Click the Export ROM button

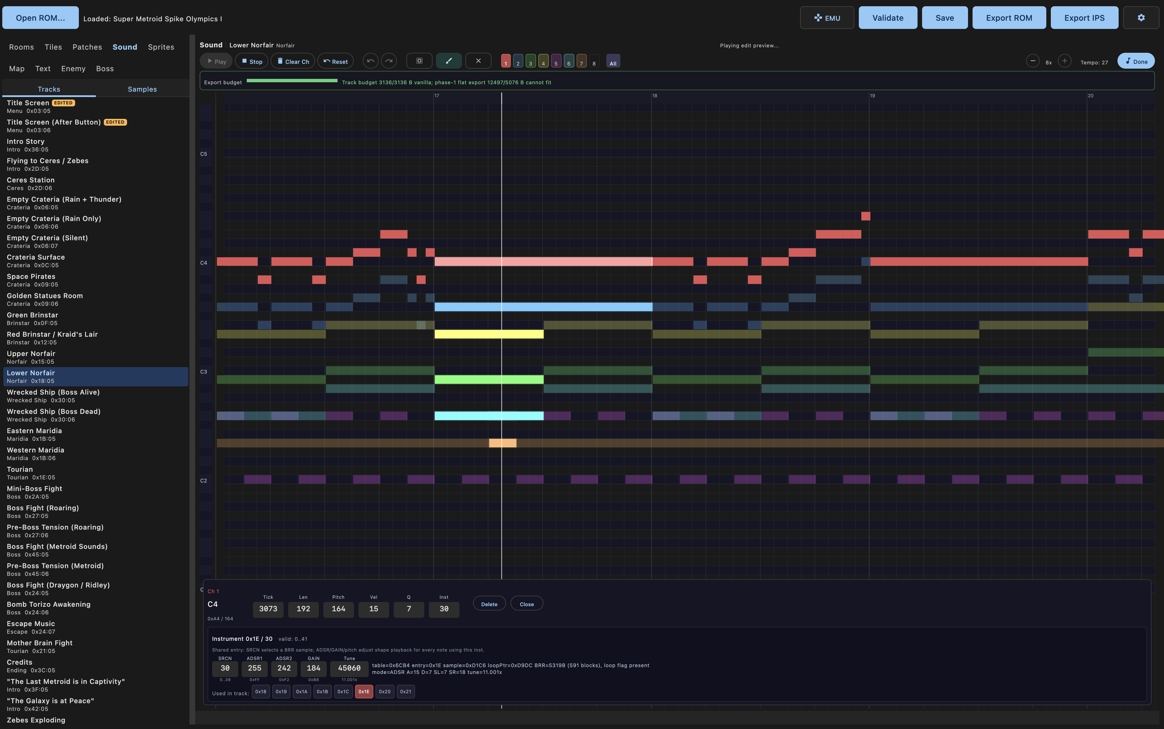pyautogui.click(x=1009, y=18)
